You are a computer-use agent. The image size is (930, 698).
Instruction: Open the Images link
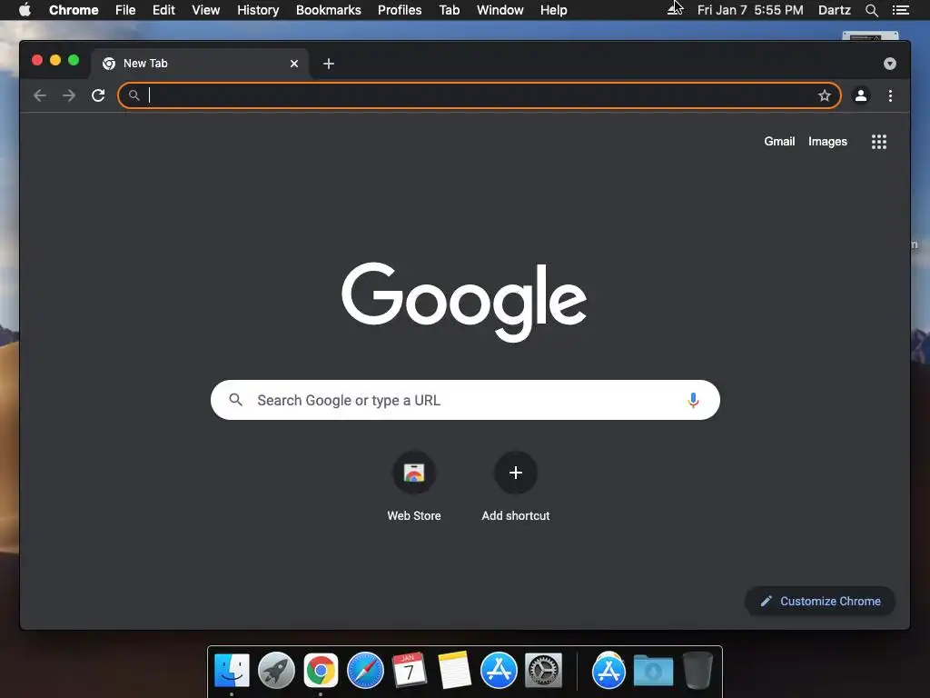tap(827, 141)
